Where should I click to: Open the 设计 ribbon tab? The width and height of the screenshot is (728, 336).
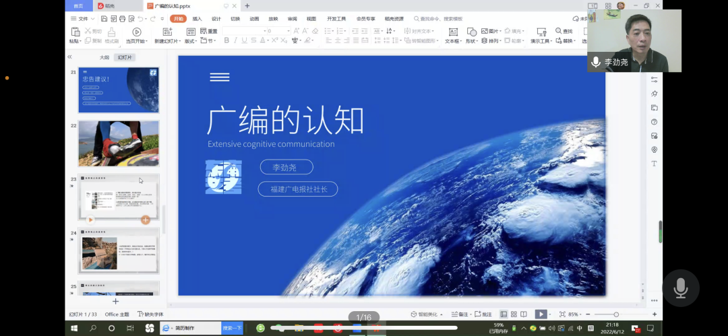216,19
